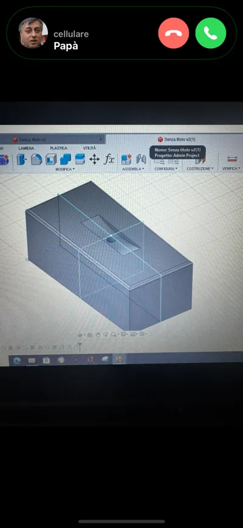The width and height of the screenshot is (243, 528).
Task: Open the Grid and Snaps dropdown
Action: click(x=134, y=334)
